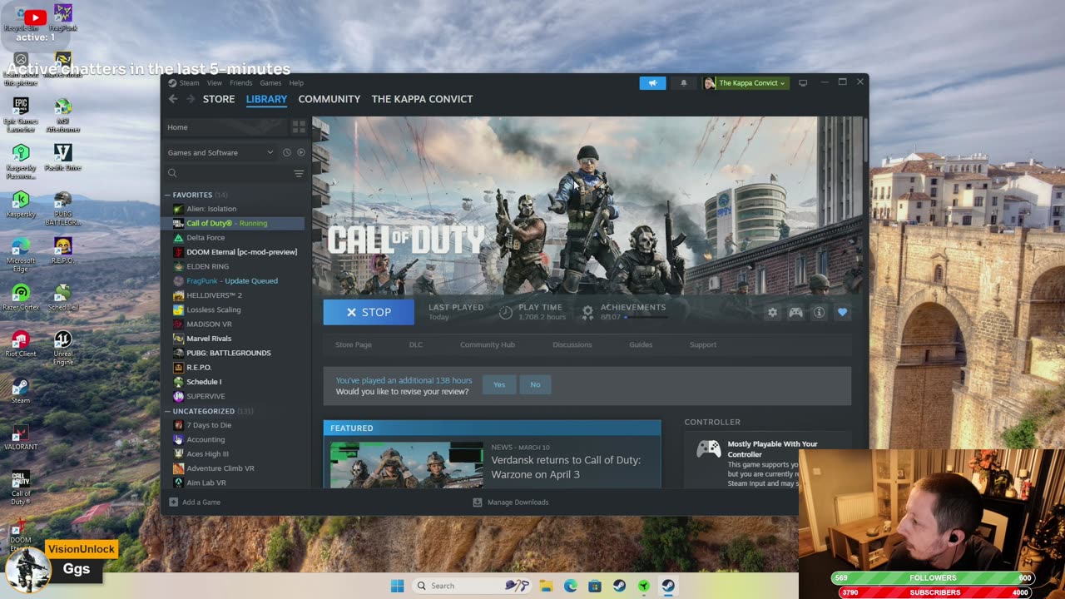The height and width of the screenshot is (599, 1065).
Task: Select Alien: Isolation in favorites
Action: 211,209
